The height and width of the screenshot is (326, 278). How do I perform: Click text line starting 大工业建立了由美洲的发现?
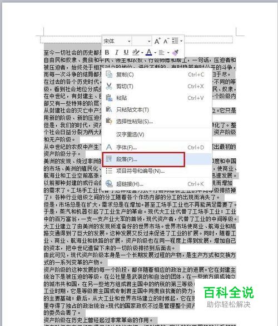(x=140, y=226)
